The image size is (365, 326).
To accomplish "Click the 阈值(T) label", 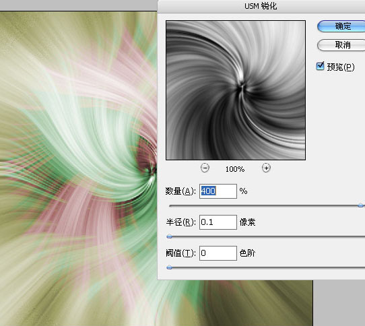I will coord(180,253).
